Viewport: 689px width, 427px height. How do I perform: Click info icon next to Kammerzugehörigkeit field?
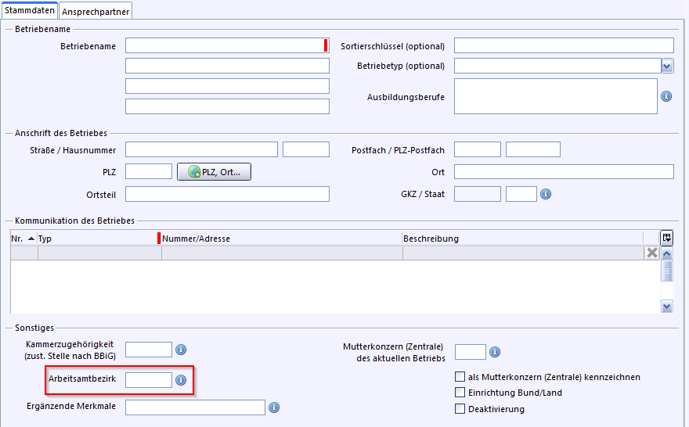coord(180,350)
